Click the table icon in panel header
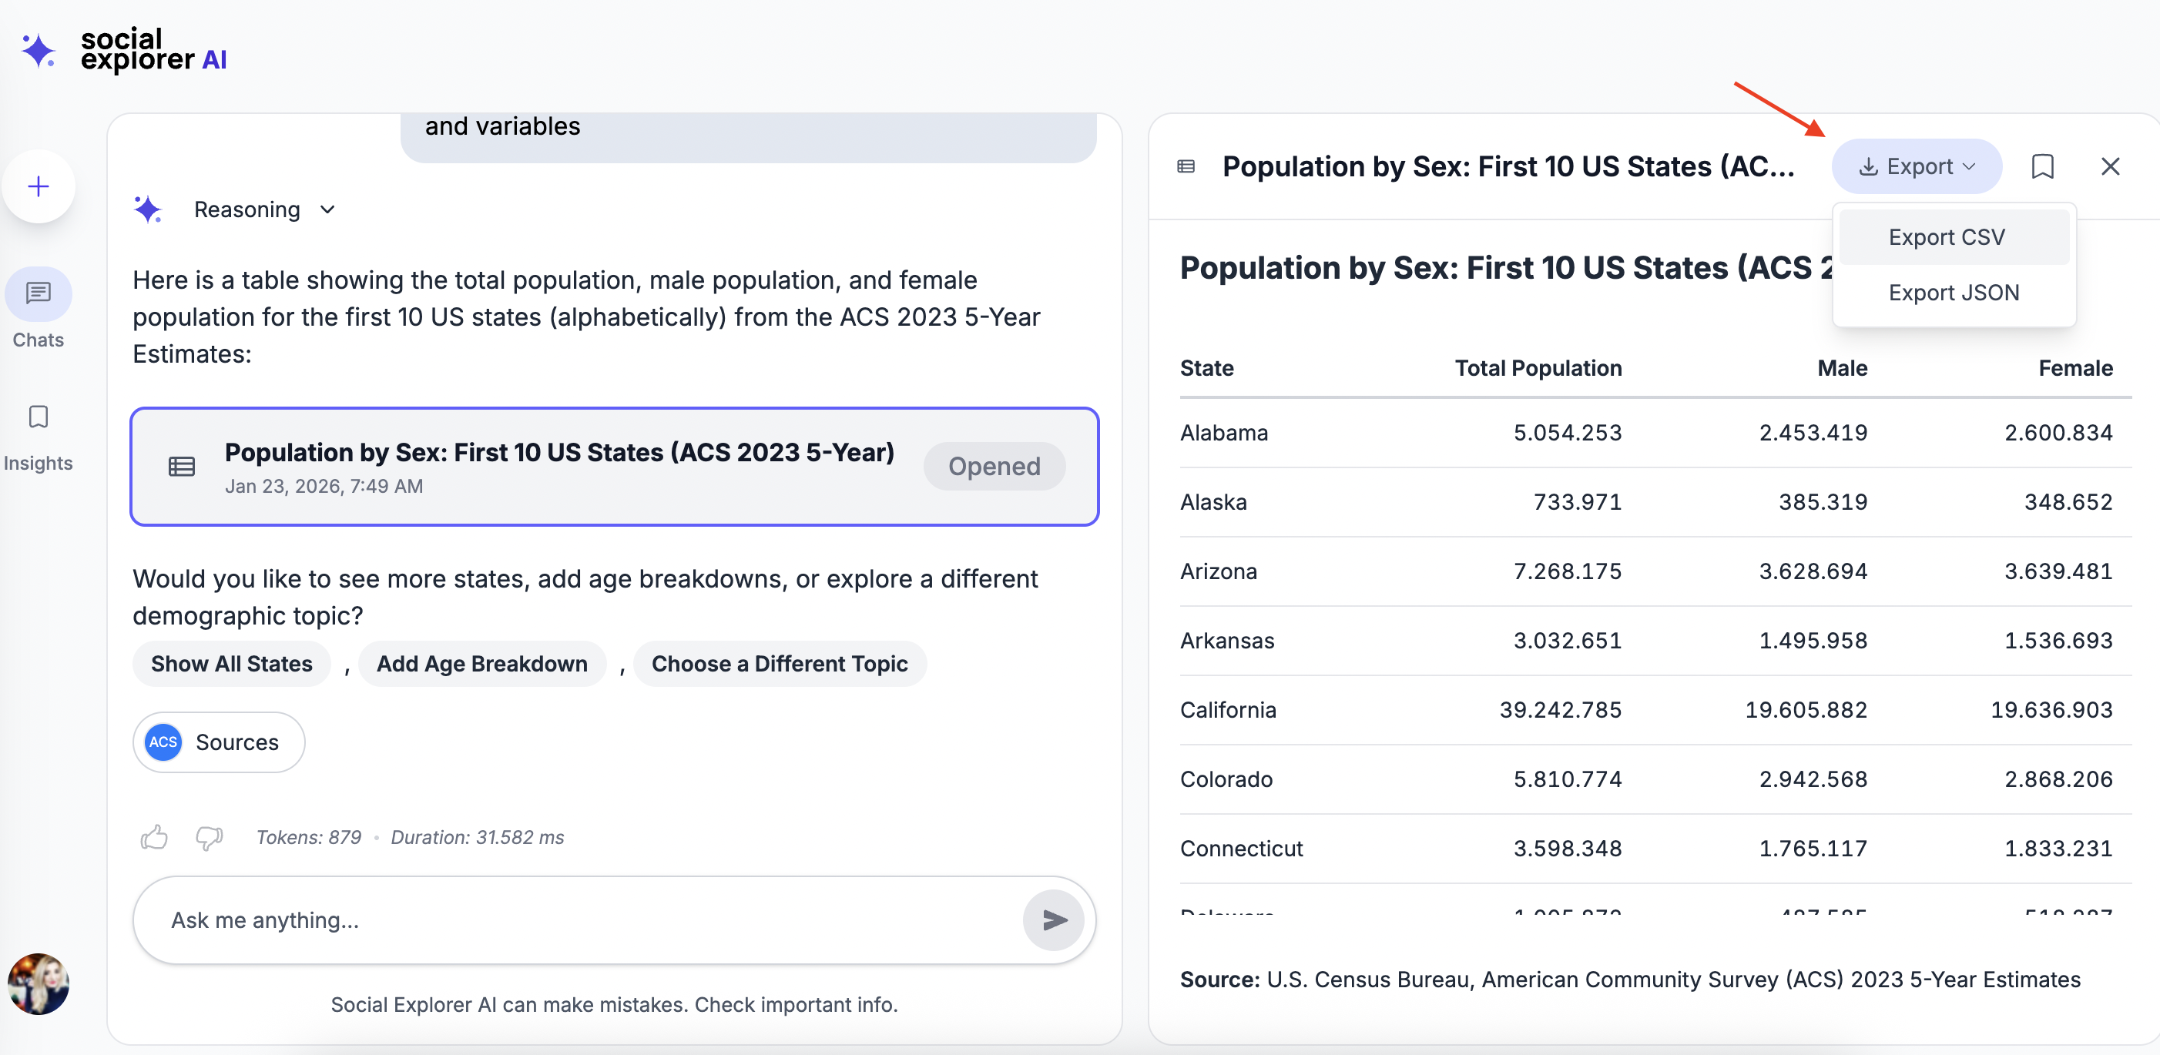The height and width of the screenshot is (1055, 2160). tap(1186, 167)
